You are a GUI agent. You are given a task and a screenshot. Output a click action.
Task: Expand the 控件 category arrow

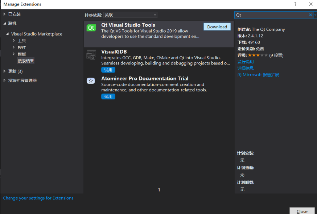[13, 47]
